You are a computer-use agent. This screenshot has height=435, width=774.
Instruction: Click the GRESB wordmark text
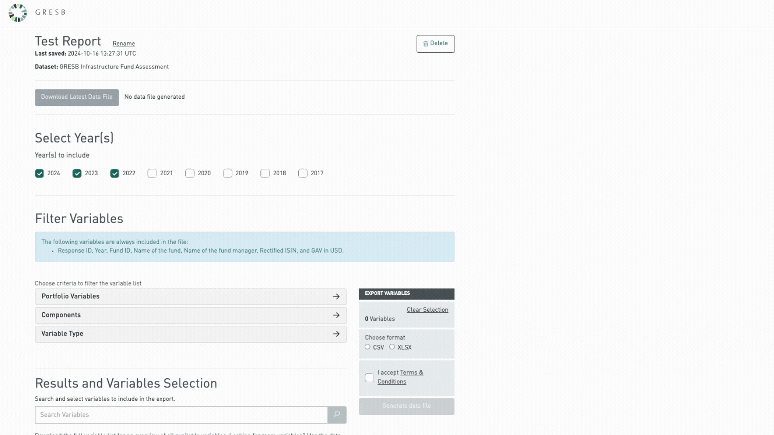pos(50,12)
